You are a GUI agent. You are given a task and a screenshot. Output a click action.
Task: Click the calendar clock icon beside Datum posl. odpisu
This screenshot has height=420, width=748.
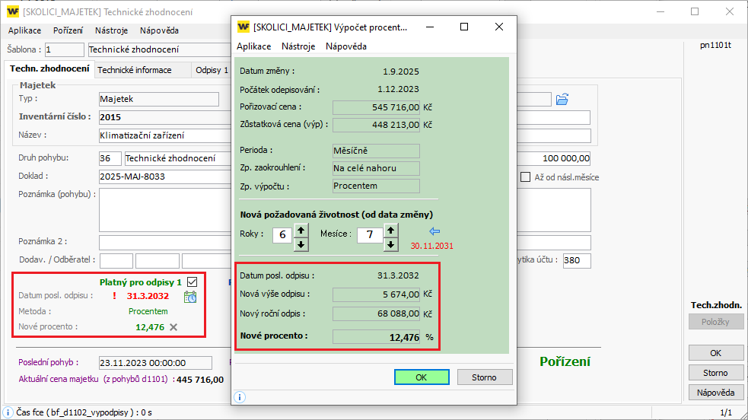click(190, 297)
